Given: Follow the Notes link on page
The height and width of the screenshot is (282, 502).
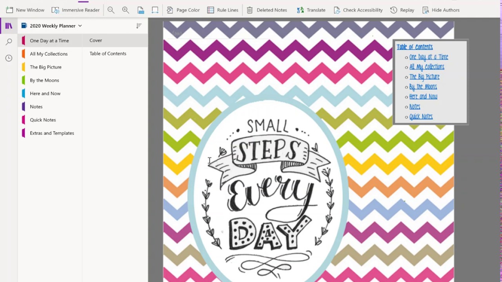Looking at the screenshot, I should point(415,107).
